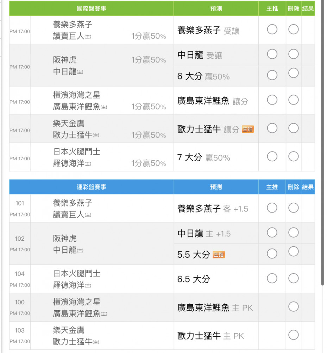Click the vertical scrollbar on right edge
Screen dimensions: 327x353
pyautogui.click(x=322, y=141)
